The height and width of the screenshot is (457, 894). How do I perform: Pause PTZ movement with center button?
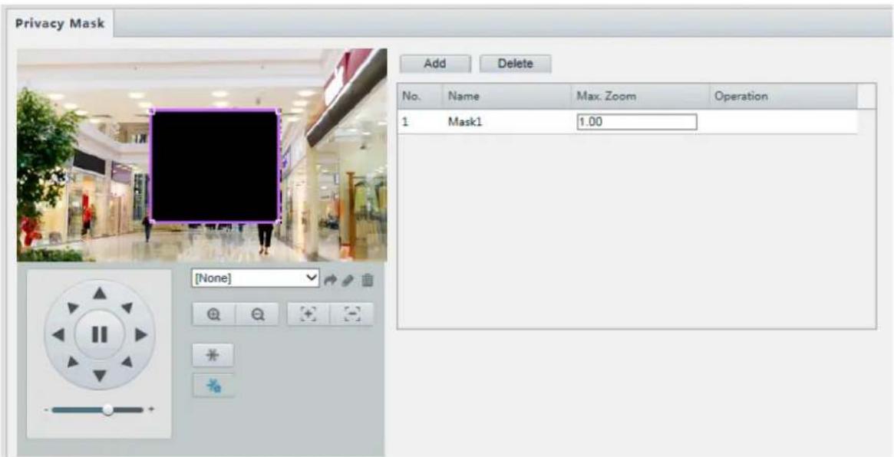click(x=100, y=334)
